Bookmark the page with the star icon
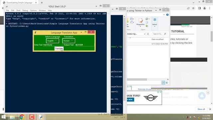The image size is (213, 120). coord(193,8)
